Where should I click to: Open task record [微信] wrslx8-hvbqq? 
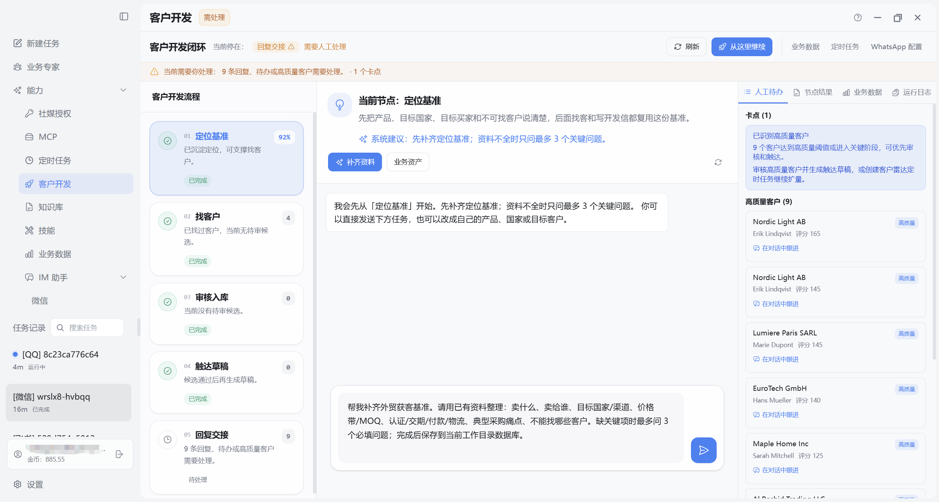coord(69,403)
